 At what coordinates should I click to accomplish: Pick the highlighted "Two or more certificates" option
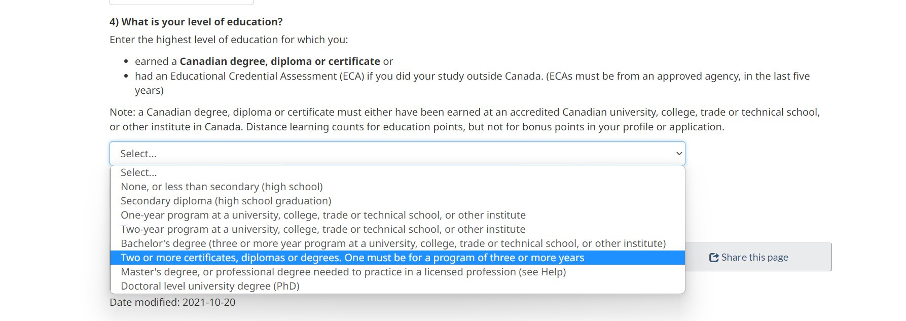352,258
